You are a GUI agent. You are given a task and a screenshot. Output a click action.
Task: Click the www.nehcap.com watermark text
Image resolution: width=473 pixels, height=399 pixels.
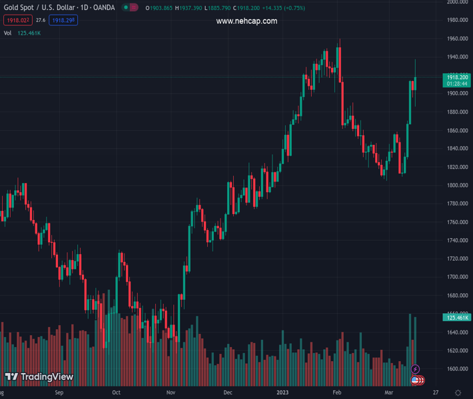[246, 21]
